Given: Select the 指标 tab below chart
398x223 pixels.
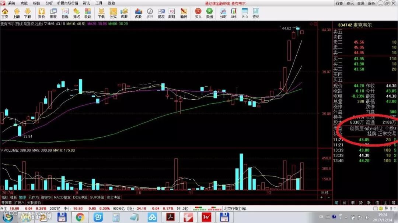Looking at the screenshot, I should point(5,197).
